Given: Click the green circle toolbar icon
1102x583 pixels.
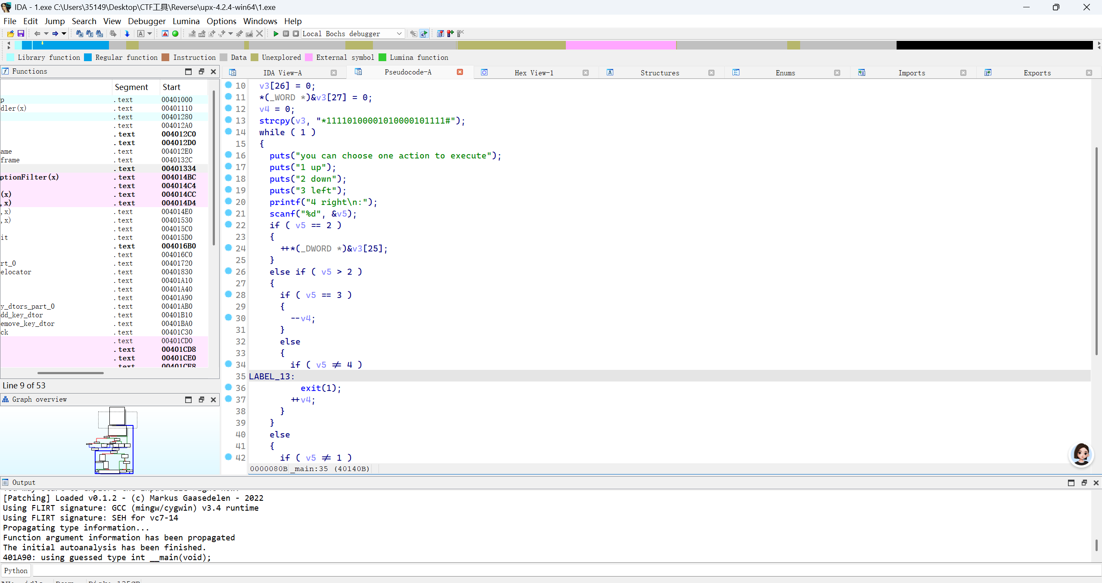Looking at the screenshot, I should click(175, 34).
